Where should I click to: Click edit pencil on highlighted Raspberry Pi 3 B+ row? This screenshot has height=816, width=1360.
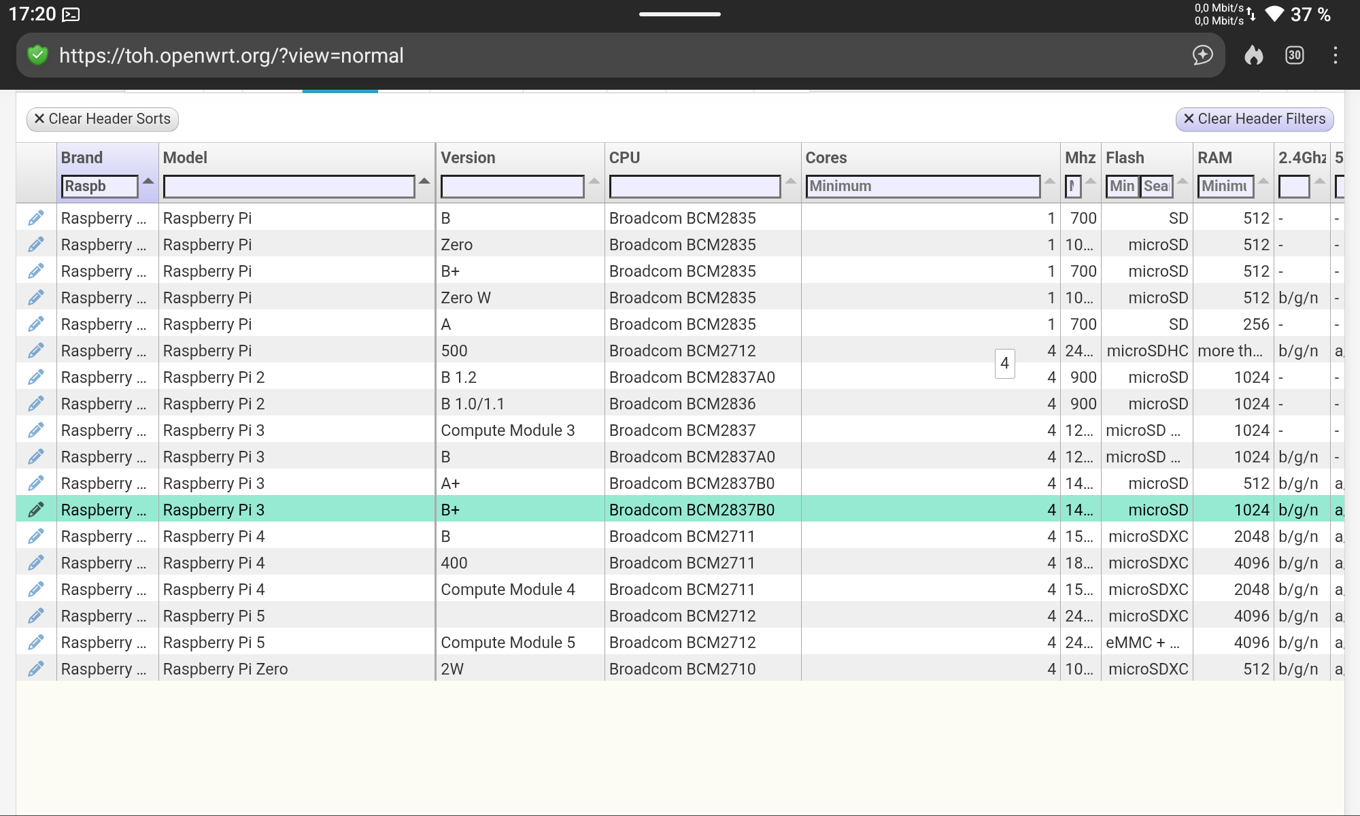36,509
